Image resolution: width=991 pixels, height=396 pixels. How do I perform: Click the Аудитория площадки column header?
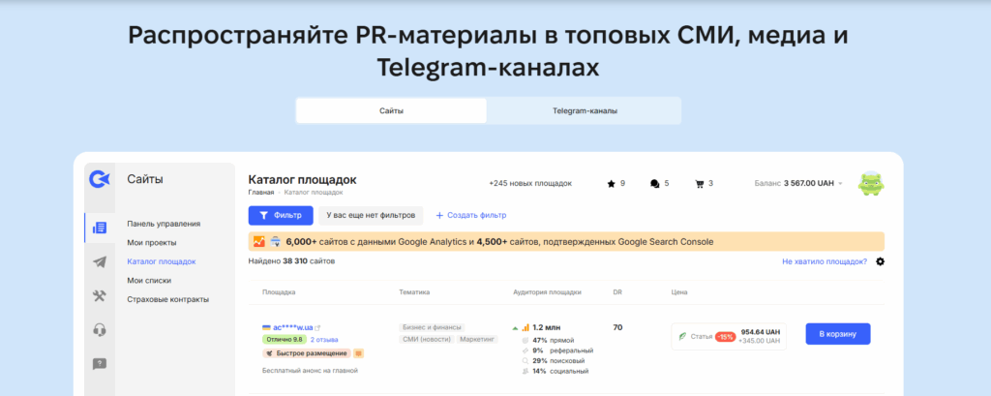click(x=548, y=292)
